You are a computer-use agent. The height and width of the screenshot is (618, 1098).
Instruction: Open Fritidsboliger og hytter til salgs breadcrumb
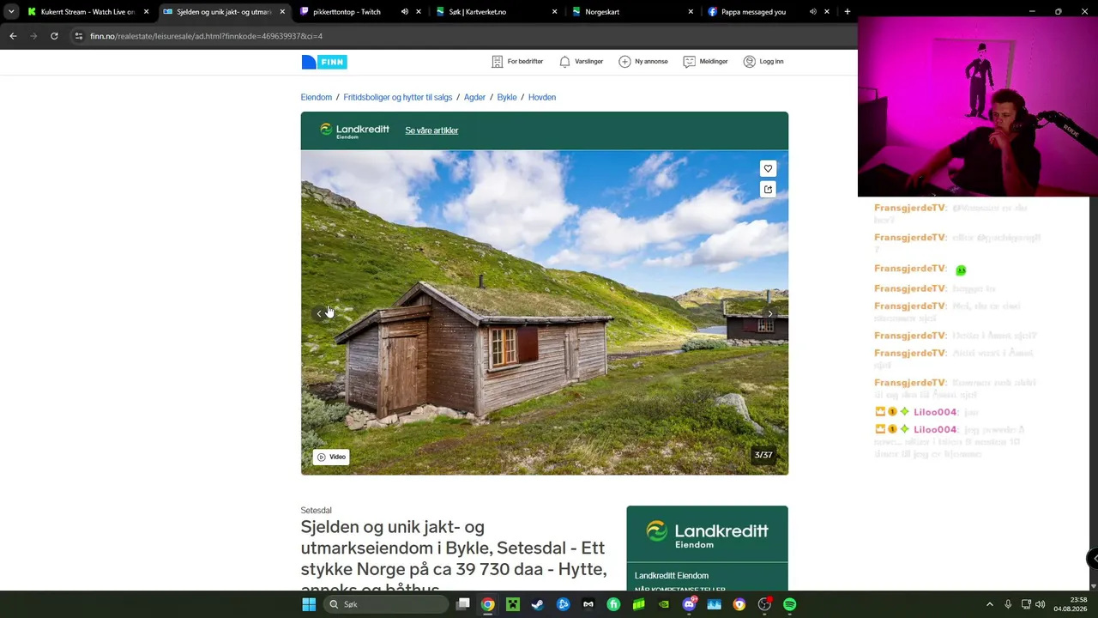tap(398, 97)
